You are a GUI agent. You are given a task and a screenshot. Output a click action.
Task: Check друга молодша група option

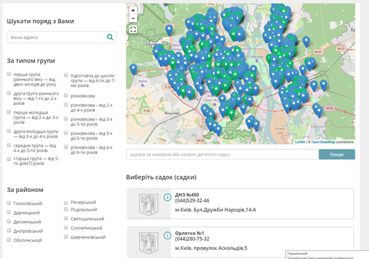9,131
